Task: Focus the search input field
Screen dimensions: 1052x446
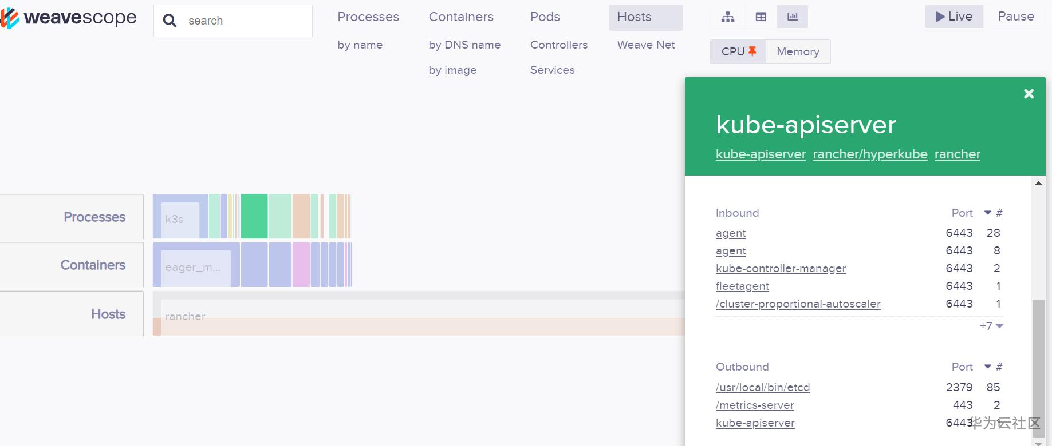Action: pos(246,21)
